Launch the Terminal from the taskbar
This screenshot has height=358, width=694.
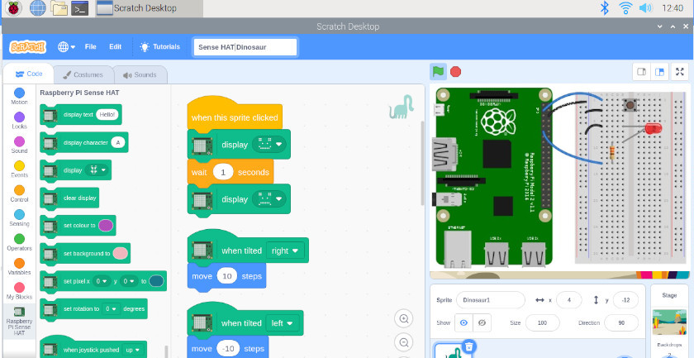tap(80, 8)
